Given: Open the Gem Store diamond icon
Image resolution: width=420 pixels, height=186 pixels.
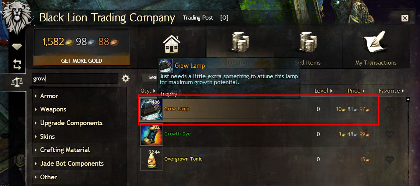Looking at the screenshot, I should click(17, 46).
